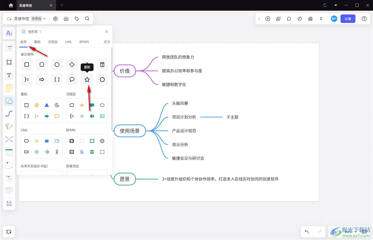Click the celebration confetti icon
This screenshot has height=240, width=373.
[278, 19]
